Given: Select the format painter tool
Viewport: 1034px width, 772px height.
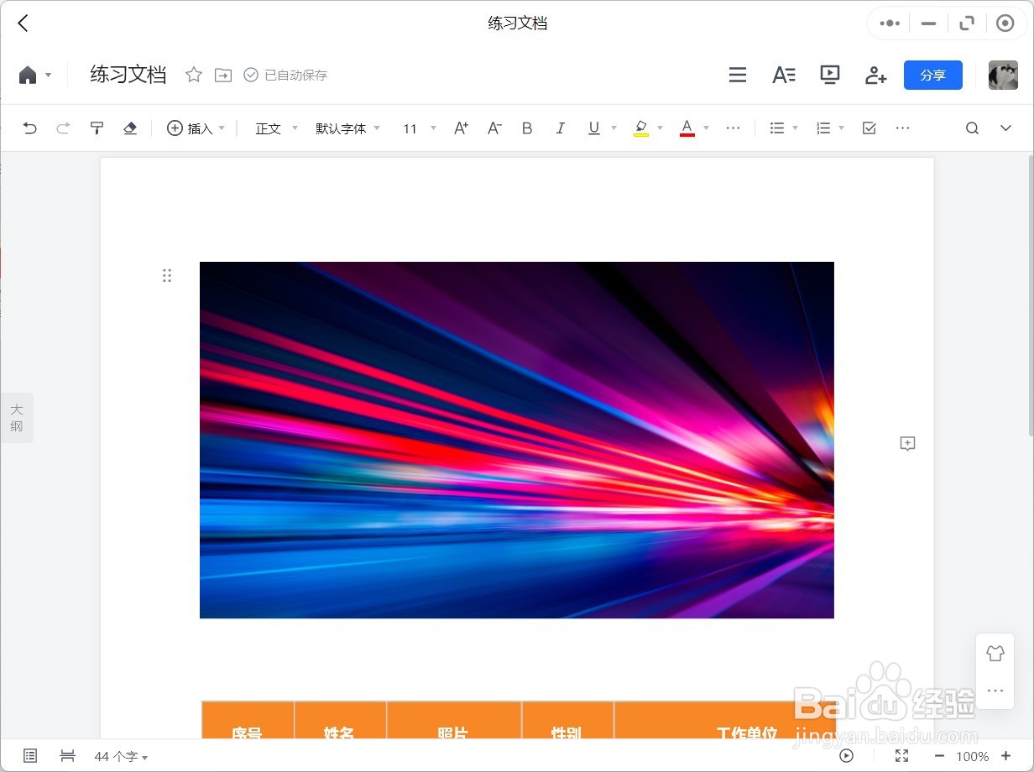Looking at the screenshot, I should 97,128.
